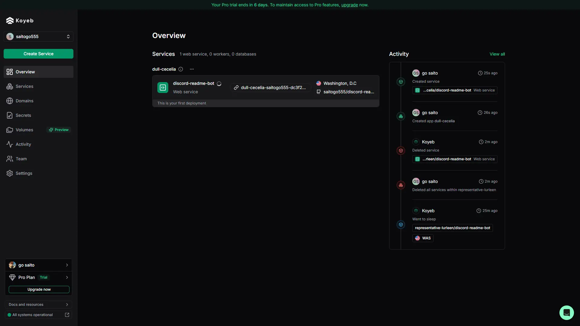Open Settings in the sidebar

(x=38, y=173)
